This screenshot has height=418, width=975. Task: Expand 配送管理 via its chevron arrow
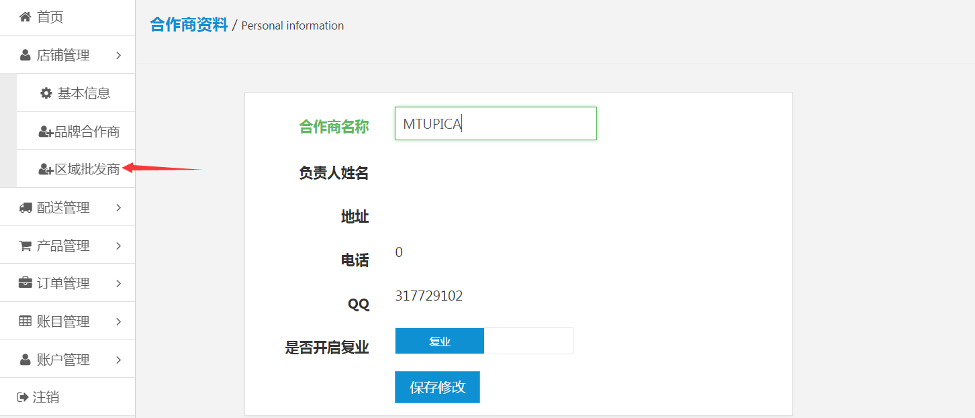pyautogui.click(x=118, y=208)
